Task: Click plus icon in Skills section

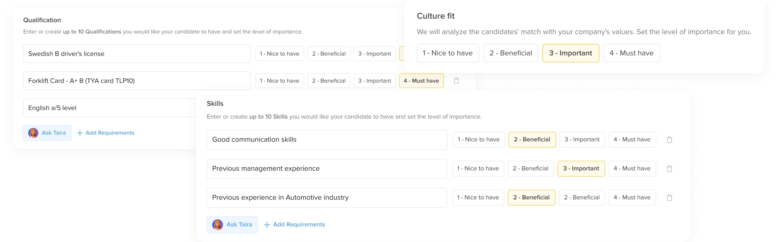Action: [267, 225]
